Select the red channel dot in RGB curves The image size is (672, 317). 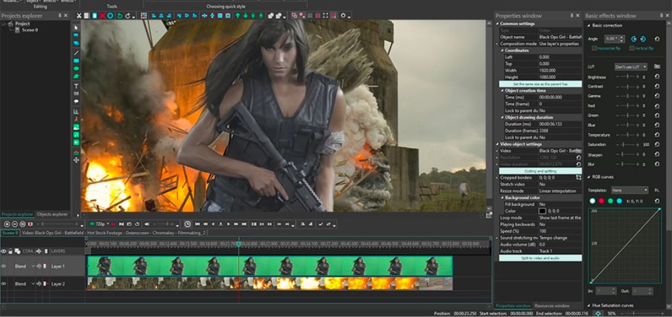pos(602,201)
